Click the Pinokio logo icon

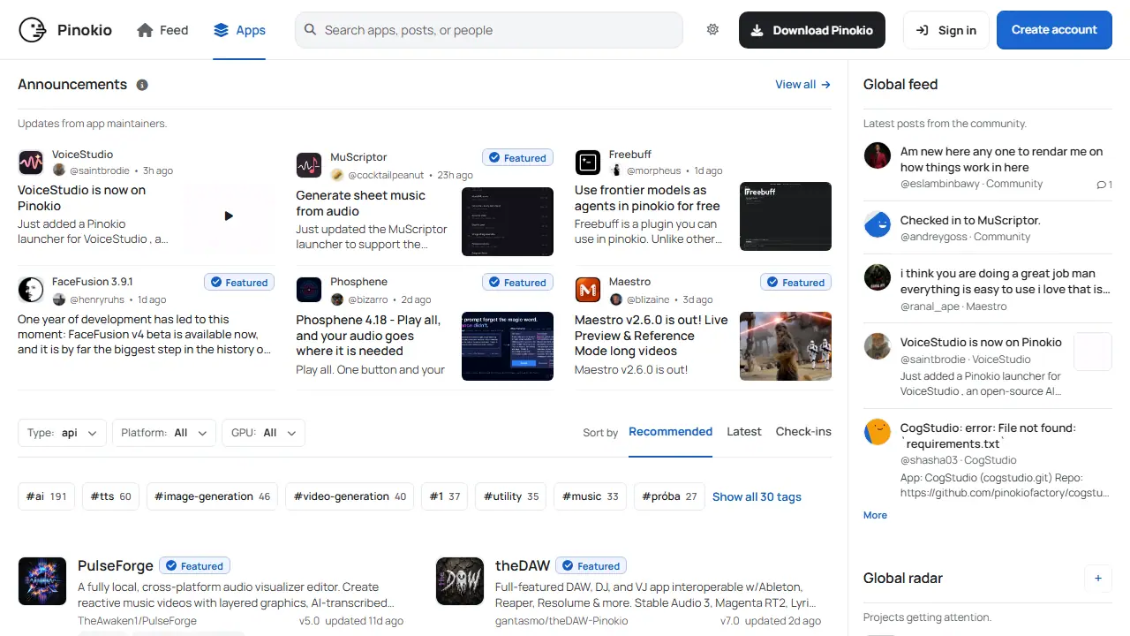[33, 30]
